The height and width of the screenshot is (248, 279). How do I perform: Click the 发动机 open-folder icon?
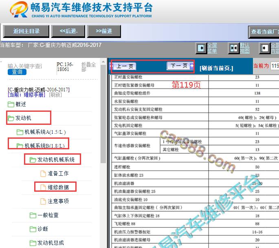11,118
